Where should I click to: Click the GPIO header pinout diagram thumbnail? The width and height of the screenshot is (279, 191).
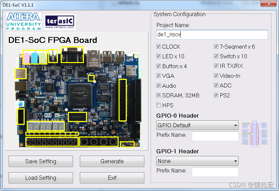pyautogui.click(x=254, y=134)
